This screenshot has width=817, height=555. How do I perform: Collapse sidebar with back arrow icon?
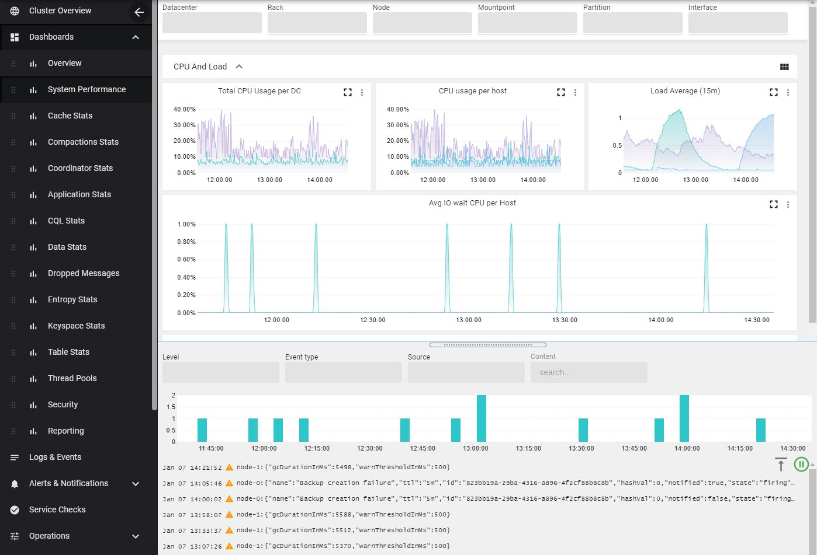point(139,12)
